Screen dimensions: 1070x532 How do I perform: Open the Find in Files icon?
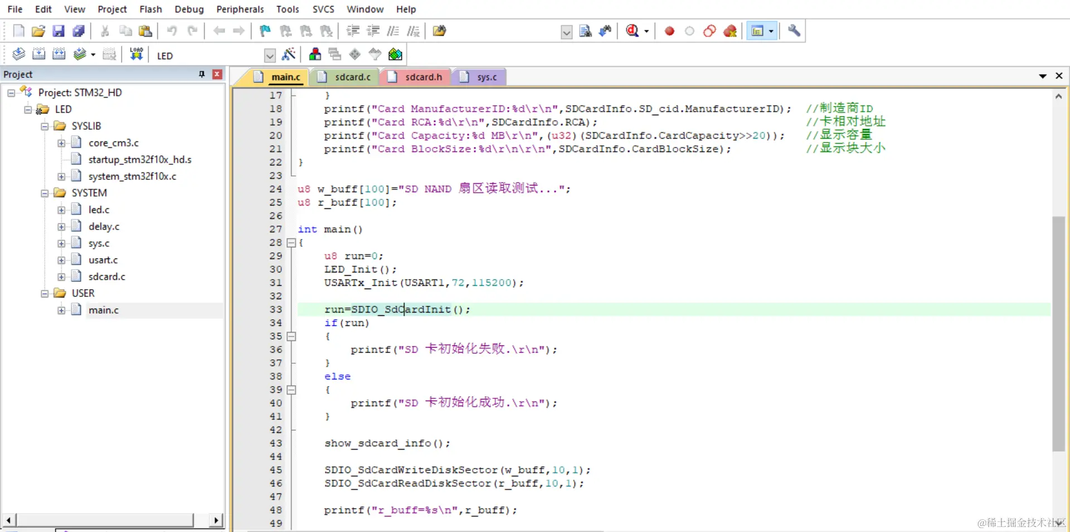click(439, 31)
